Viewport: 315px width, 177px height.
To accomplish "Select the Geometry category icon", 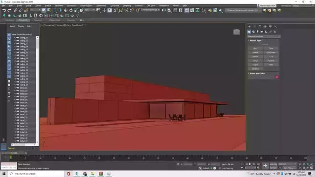I will [249, 32].
